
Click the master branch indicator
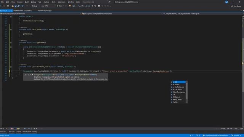(236, 135)
